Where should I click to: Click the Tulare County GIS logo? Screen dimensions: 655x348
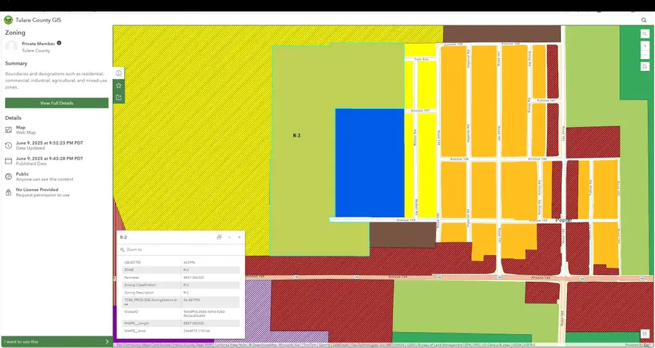(8, 20)
